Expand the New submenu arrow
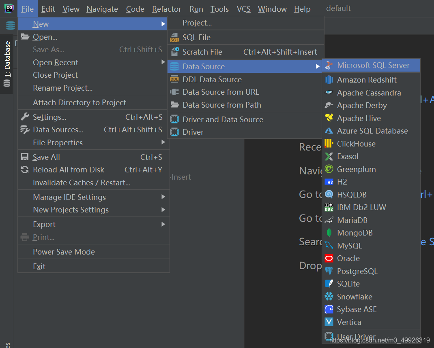 (163, 24)
